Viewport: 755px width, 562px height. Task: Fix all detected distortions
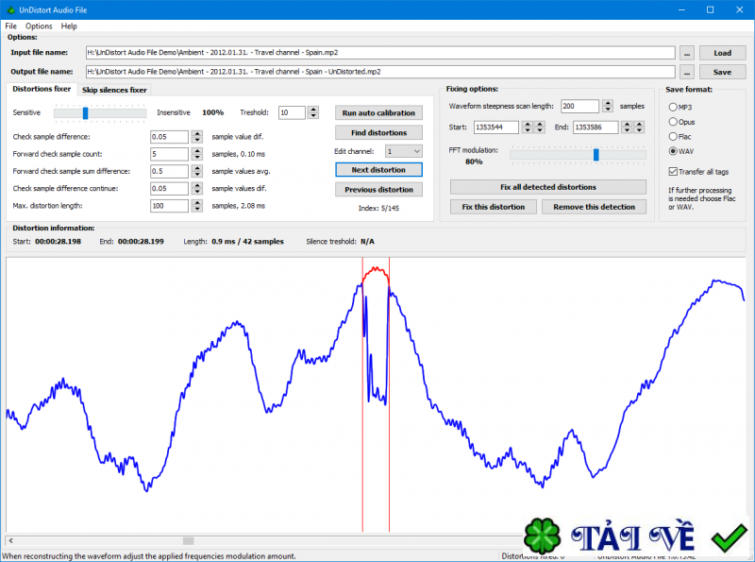click(x=547, y=186)
